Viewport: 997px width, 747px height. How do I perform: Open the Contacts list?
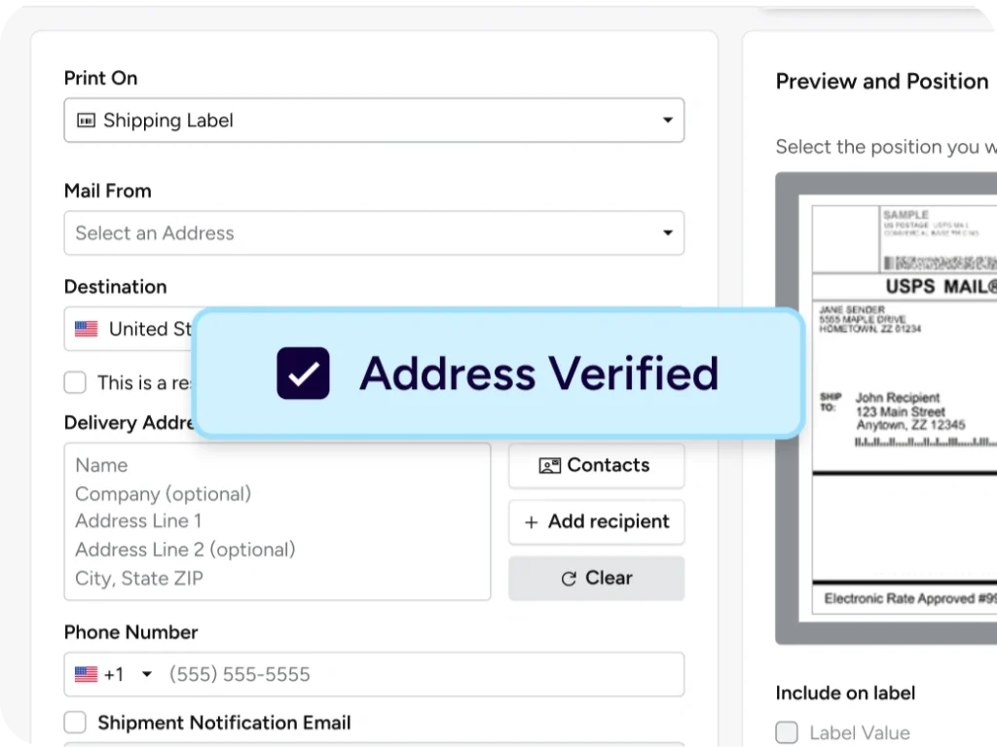596,466
